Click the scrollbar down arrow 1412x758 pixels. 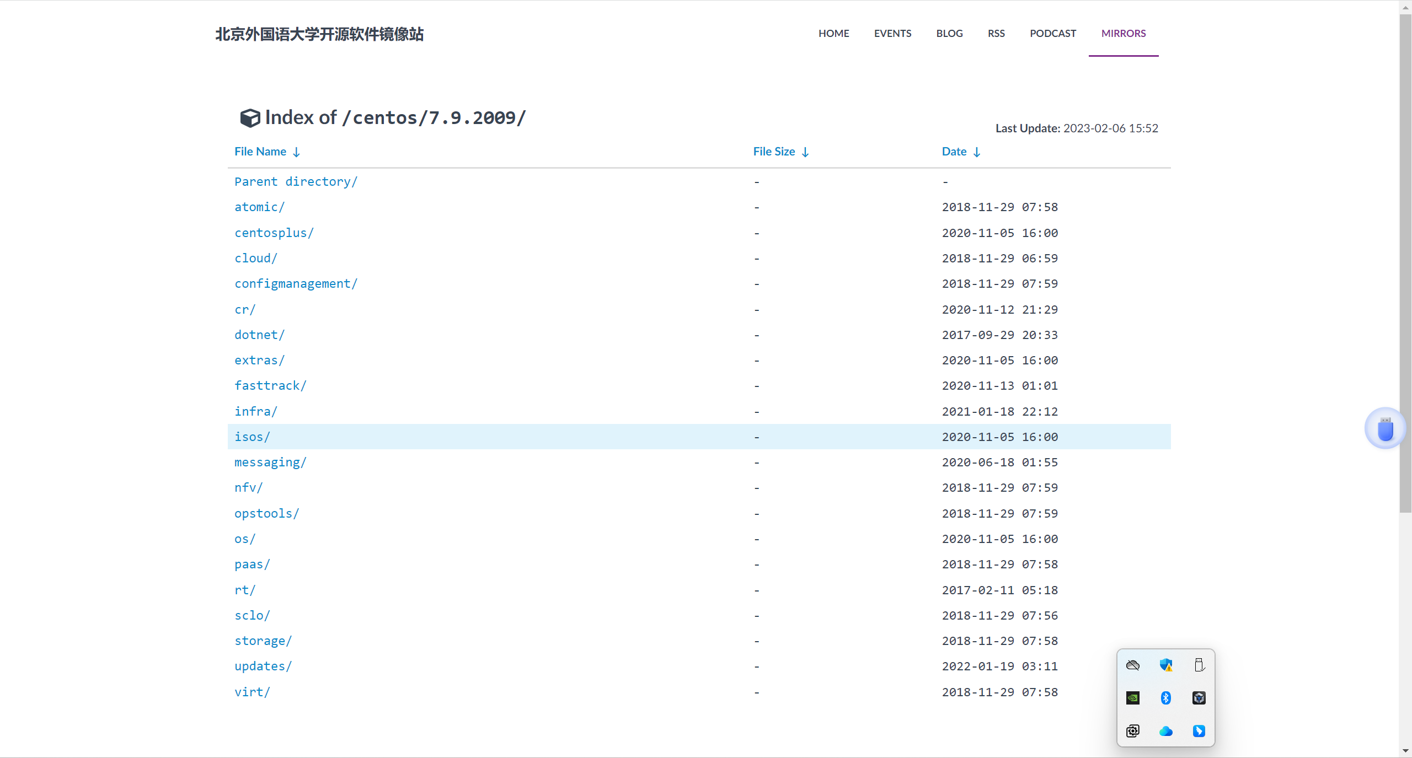[x=1405, y=751]
